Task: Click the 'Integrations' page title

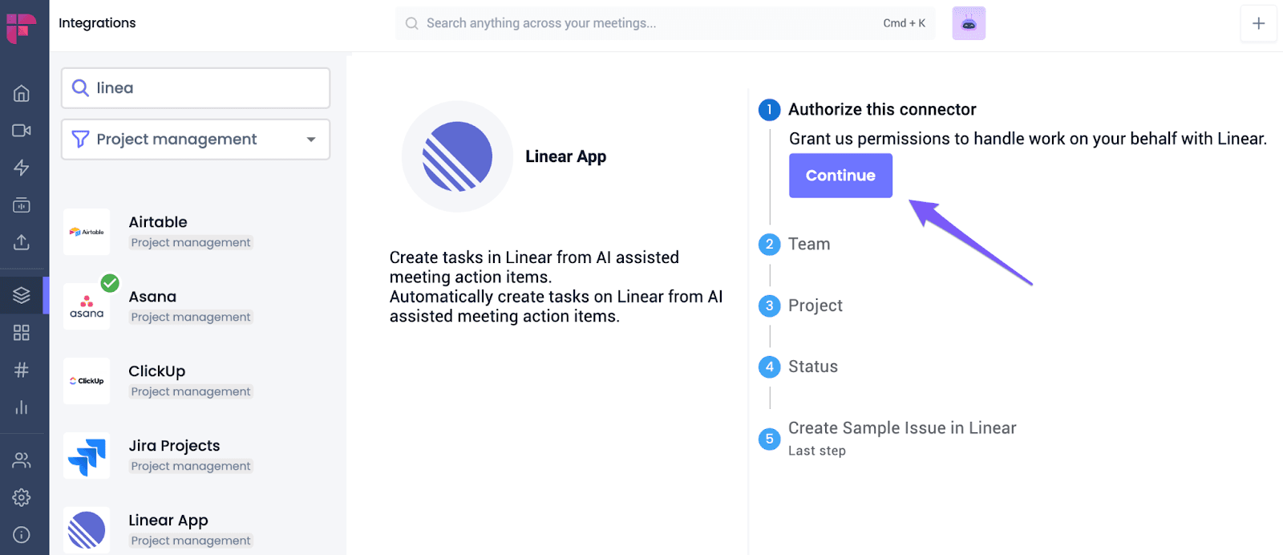Action: coord(97,23)
